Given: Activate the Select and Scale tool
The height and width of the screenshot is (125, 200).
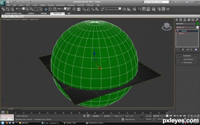Looking at the screenshot, I should pos(55,9).
